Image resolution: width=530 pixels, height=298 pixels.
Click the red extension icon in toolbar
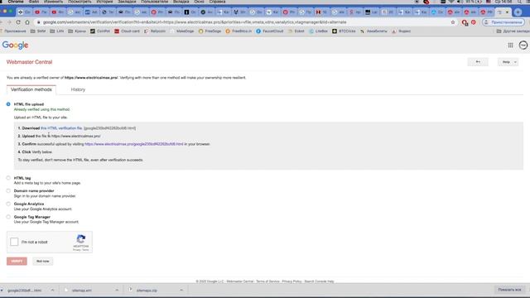473,22
